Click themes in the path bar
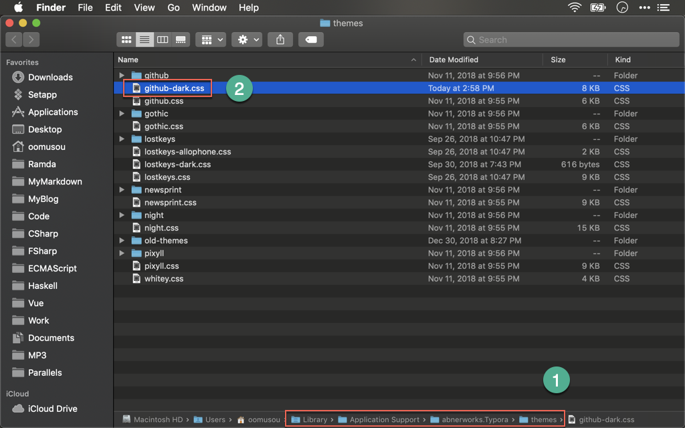 (539, 420)
